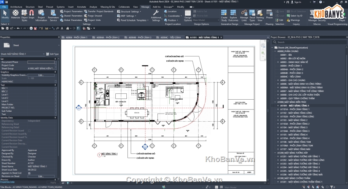Set the Starting View
Image resolution: width=348 pixels, height=189 pixels.
260,15
